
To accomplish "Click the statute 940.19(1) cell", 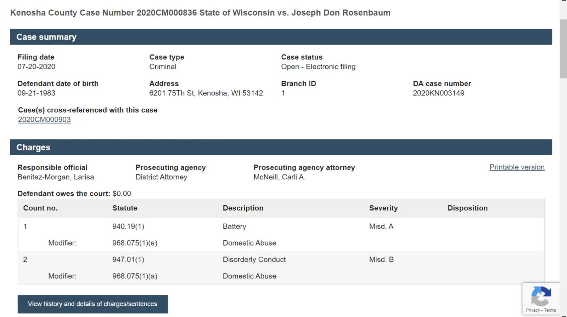I will point(128,226).
